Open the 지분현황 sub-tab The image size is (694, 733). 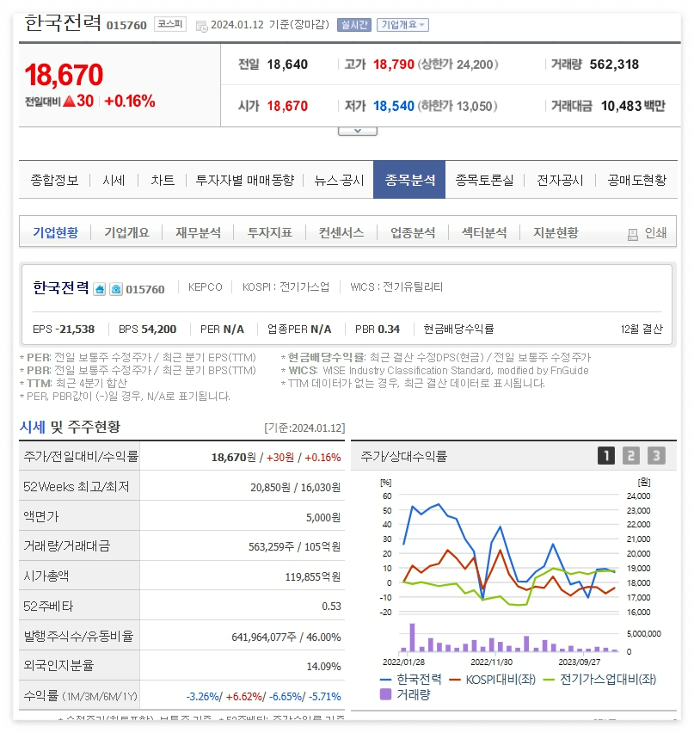pos(556,232)
